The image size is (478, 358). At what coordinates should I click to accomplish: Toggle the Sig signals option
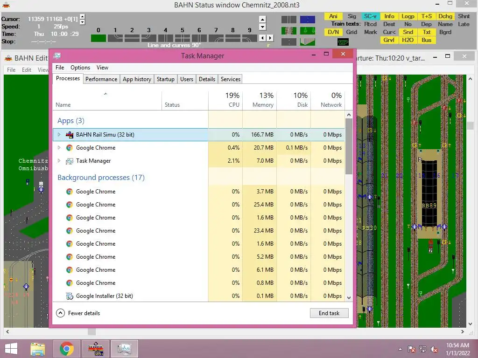coord(352,16)
